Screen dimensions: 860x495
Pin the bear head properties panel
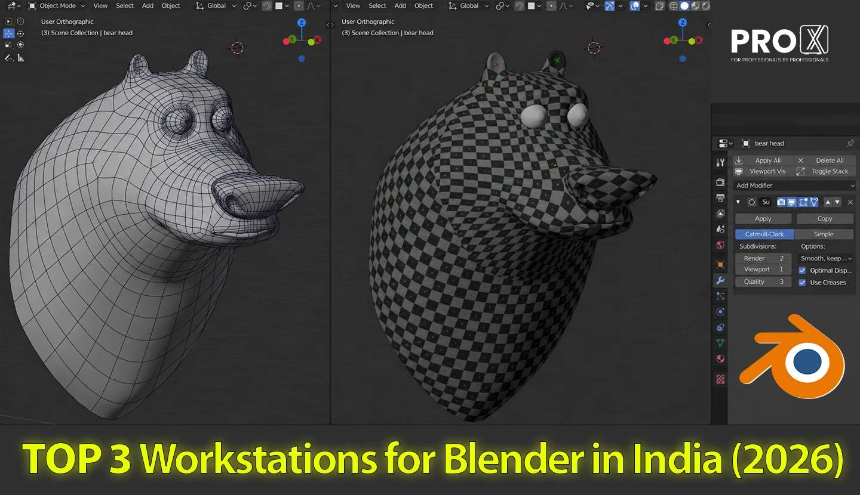tap(850, 143)
